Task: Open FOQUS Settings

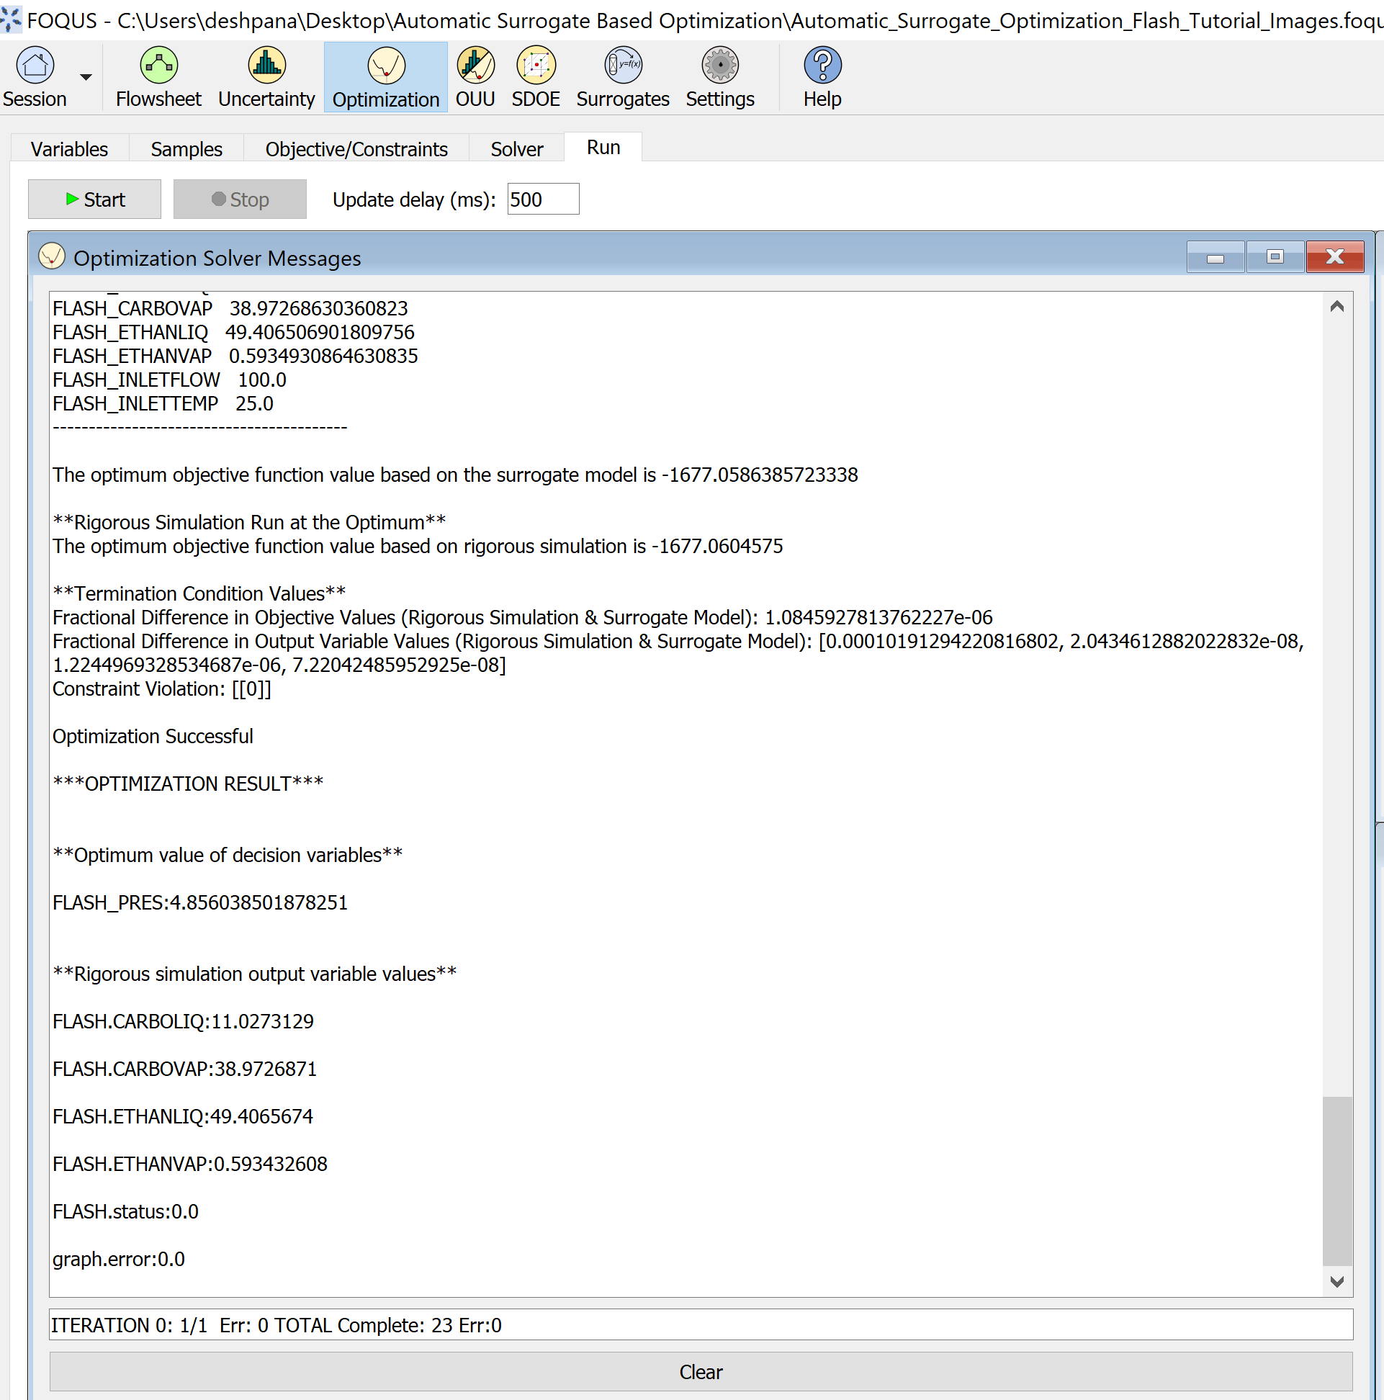Action: pyautogui.click(x=719, y=77)
